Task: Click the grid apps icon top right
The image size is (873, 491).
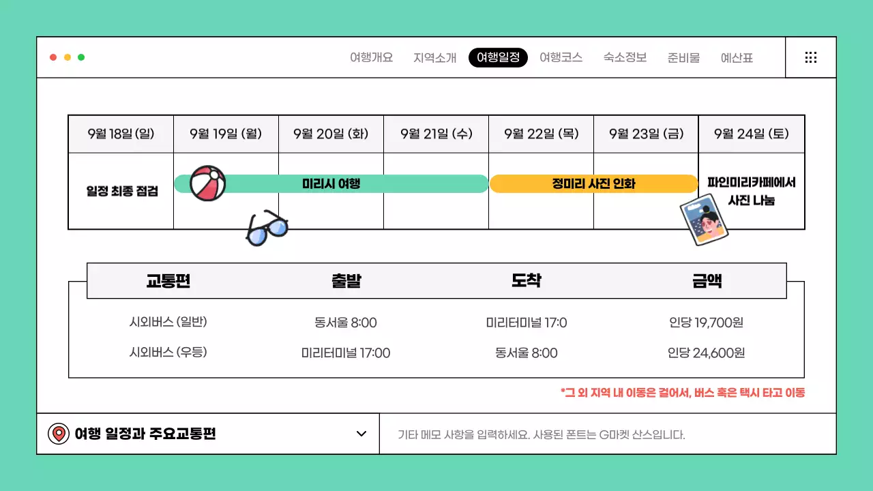Action: [x=810, y=57]
